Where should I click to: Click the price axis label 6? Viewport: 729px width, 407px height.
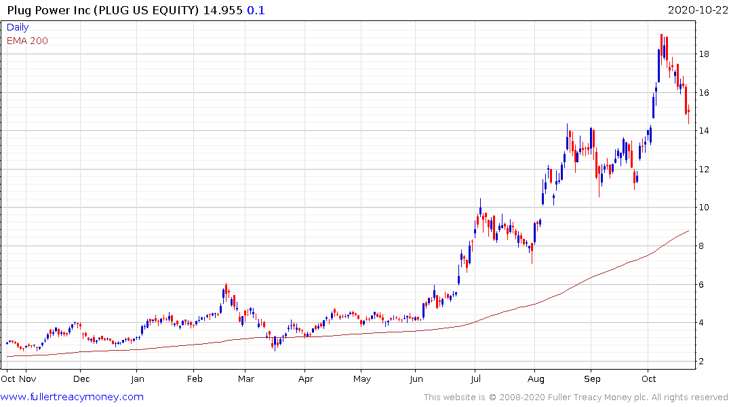click(702, 285)
